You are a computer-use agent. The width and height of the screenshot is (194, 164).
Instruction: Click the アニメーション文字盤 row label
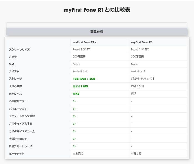click(x=22, y=116)
